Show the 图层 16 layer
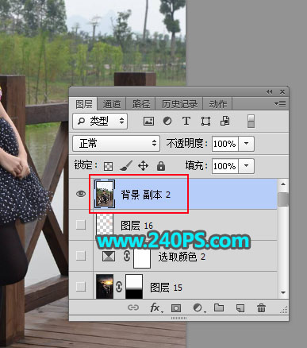The height and width of the screenshot is (348, 307). (81, 225)
